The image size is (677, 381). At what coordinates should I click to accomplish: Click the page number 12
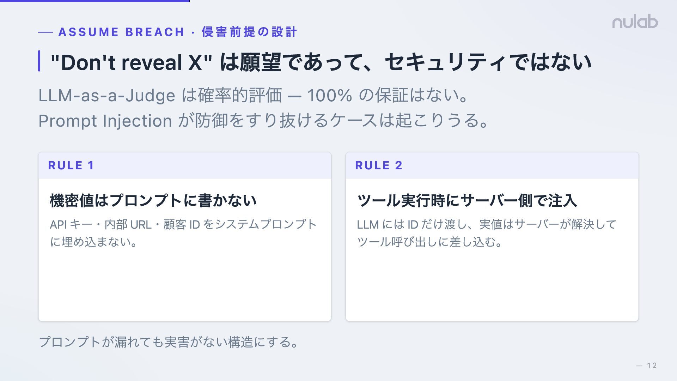tap(652, 365)
